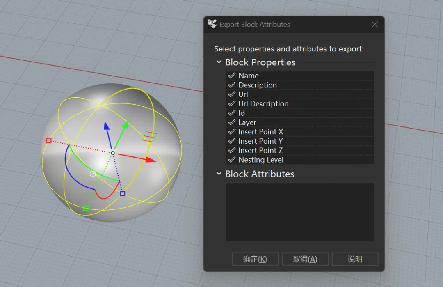The width and height of the screenshot is (443, 287).
Task: Select the Url Description list item
Action: (263, 104)
